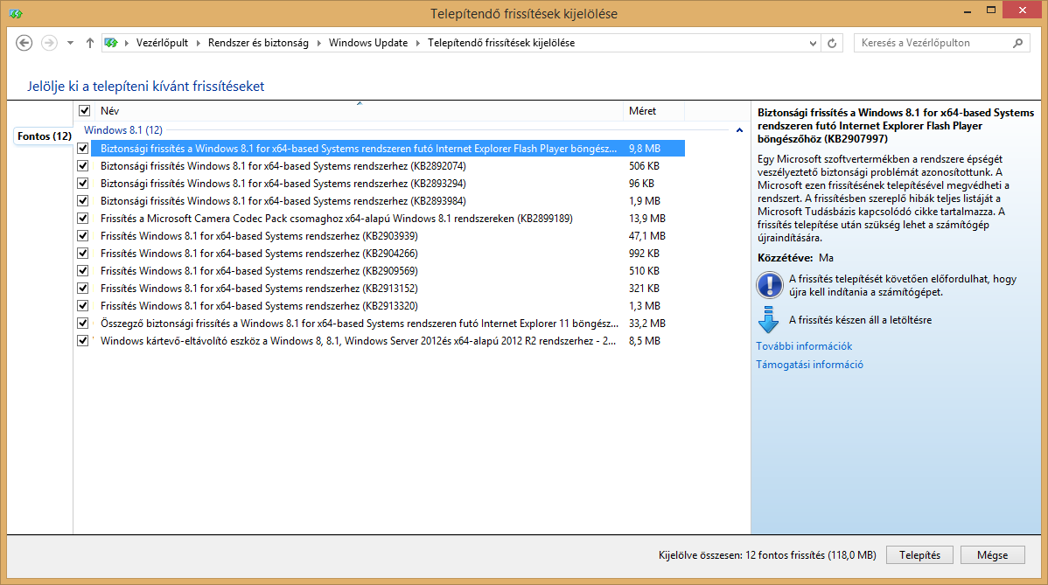Go back with the back arrow button
This screenshot has width=1048, height=585.
point(24,43)
